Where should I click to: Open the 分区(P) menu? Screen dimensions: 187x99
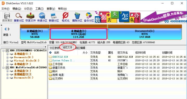tap(28, 9)
